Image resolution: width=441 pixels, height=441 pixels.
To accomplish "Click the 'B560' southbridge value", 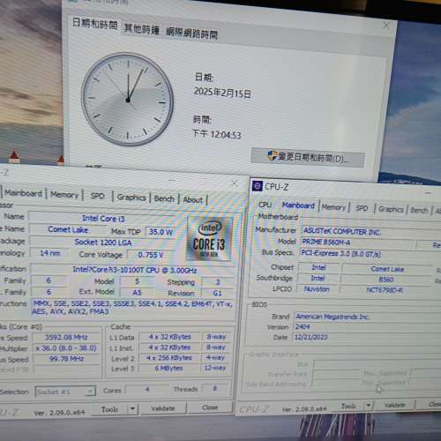I will point(386,280).
